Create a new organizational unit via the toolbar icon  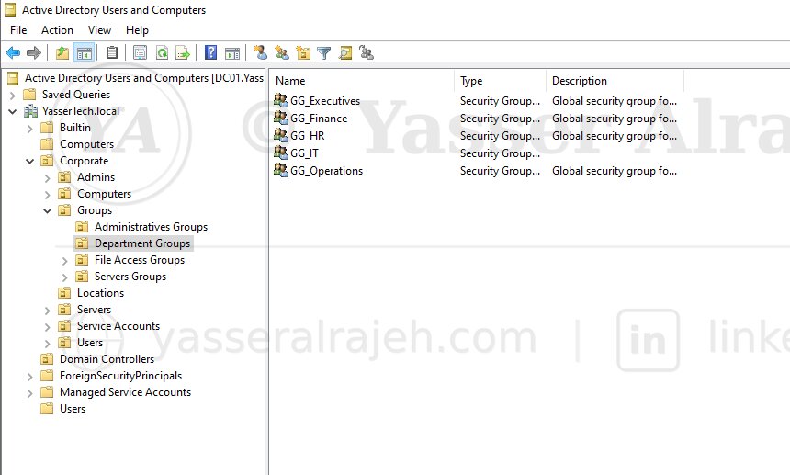303,52
